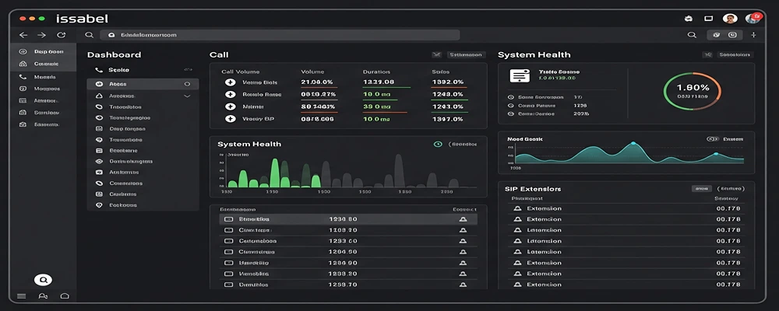Toggle the green circle indicator on System Health chart
This screenshot has height=311, width=779.
[x=438, y=144]
